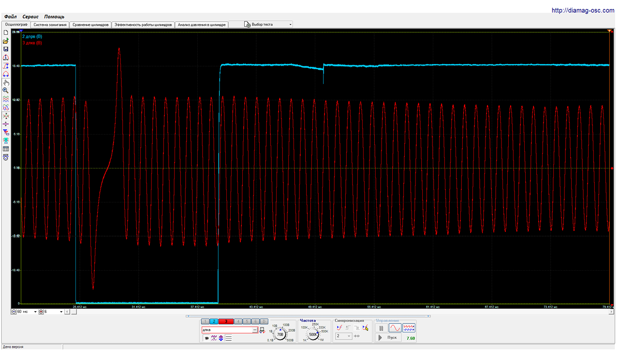Click the overlay waveforms layout icon
The width and height of the screenshot is (619, 351).
click(x=6, y=107)
